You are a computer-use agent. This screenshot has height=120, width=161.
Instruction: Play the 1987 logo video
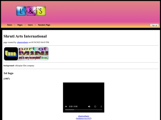[x=66, y=106]
